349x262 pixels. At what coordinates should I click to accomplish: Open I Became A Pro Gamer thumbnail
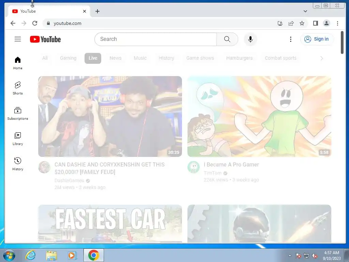[259, 117]
